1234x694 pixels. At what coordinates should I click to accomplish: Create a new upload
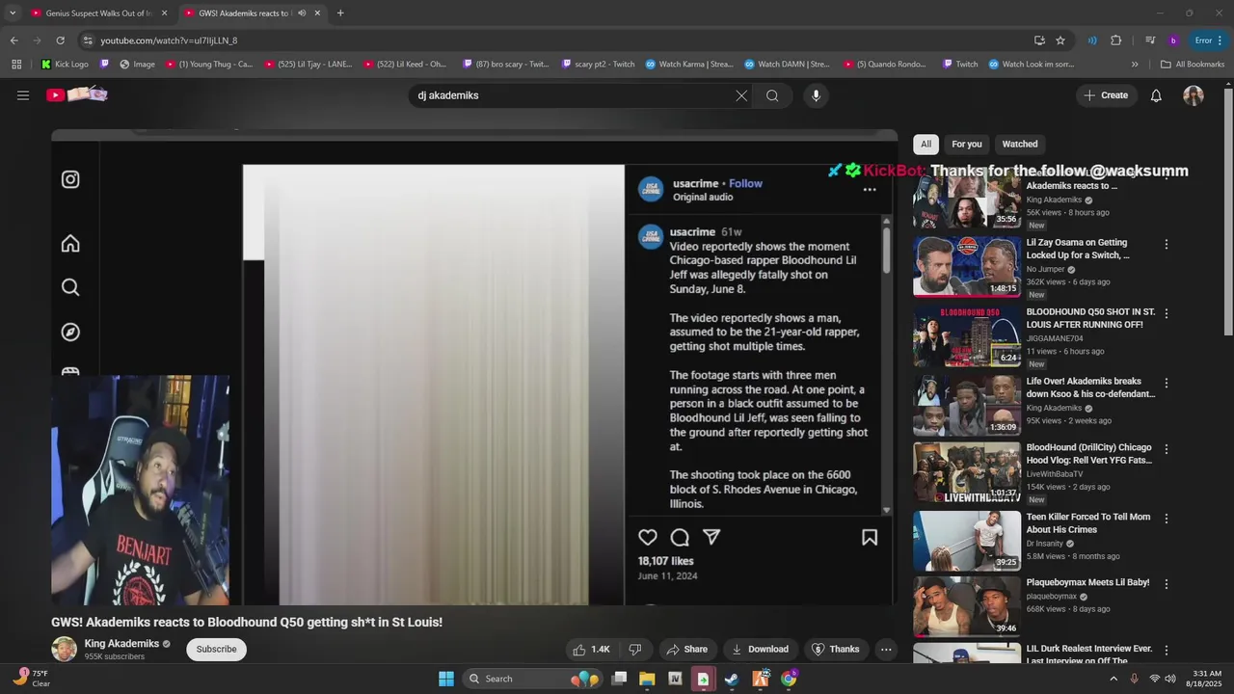1106,95
